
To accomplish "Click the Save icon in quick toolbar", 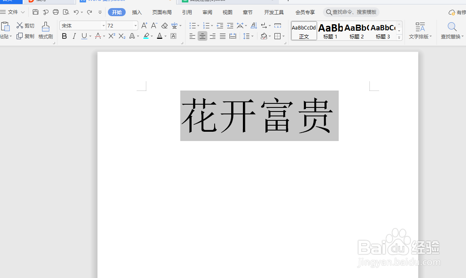I will coord(36,12).
